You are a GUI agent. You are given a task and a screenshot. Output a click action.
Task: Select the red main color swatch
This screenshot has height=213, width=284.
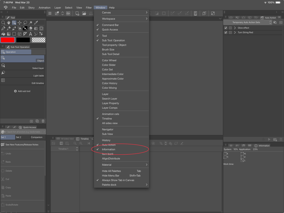tap(8, 40)
